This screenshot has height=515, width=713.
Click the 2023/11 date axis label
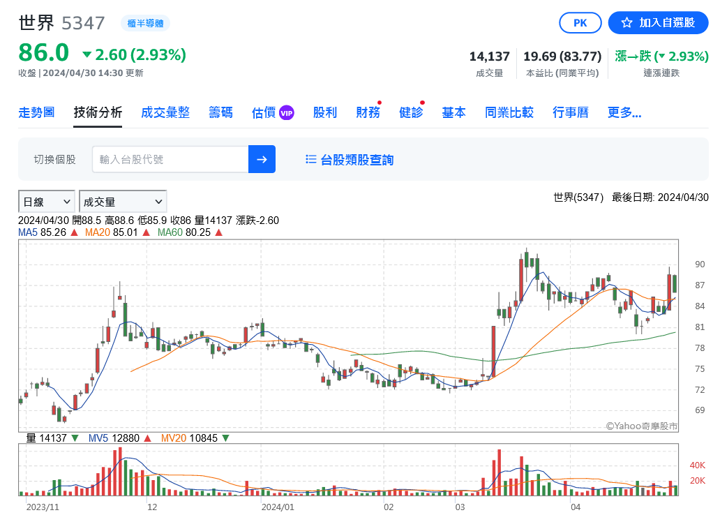click(x=43, y=507)
